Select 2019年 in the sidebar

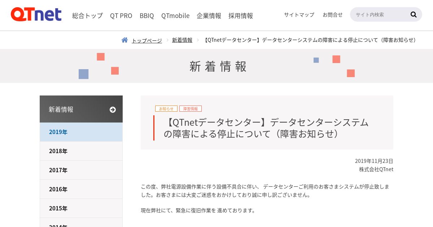(81, 132)
